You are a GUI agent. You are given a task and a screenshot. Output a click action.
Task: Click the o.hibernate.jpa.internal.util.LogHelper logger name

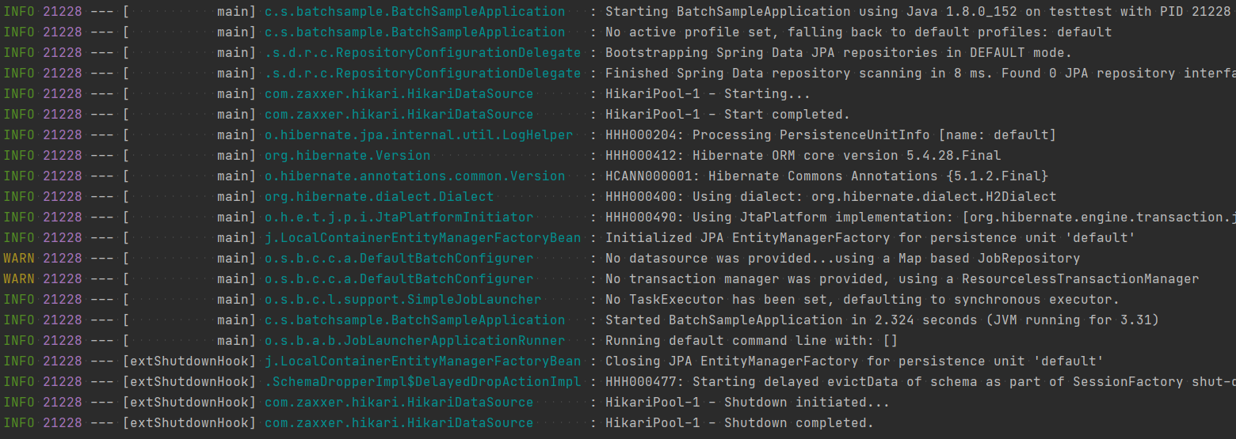click(418, 135)
